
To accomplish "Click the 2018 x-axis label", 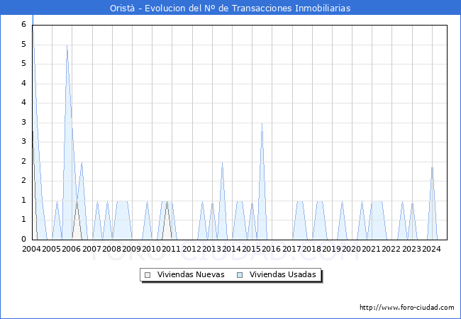I will point(311,249).
